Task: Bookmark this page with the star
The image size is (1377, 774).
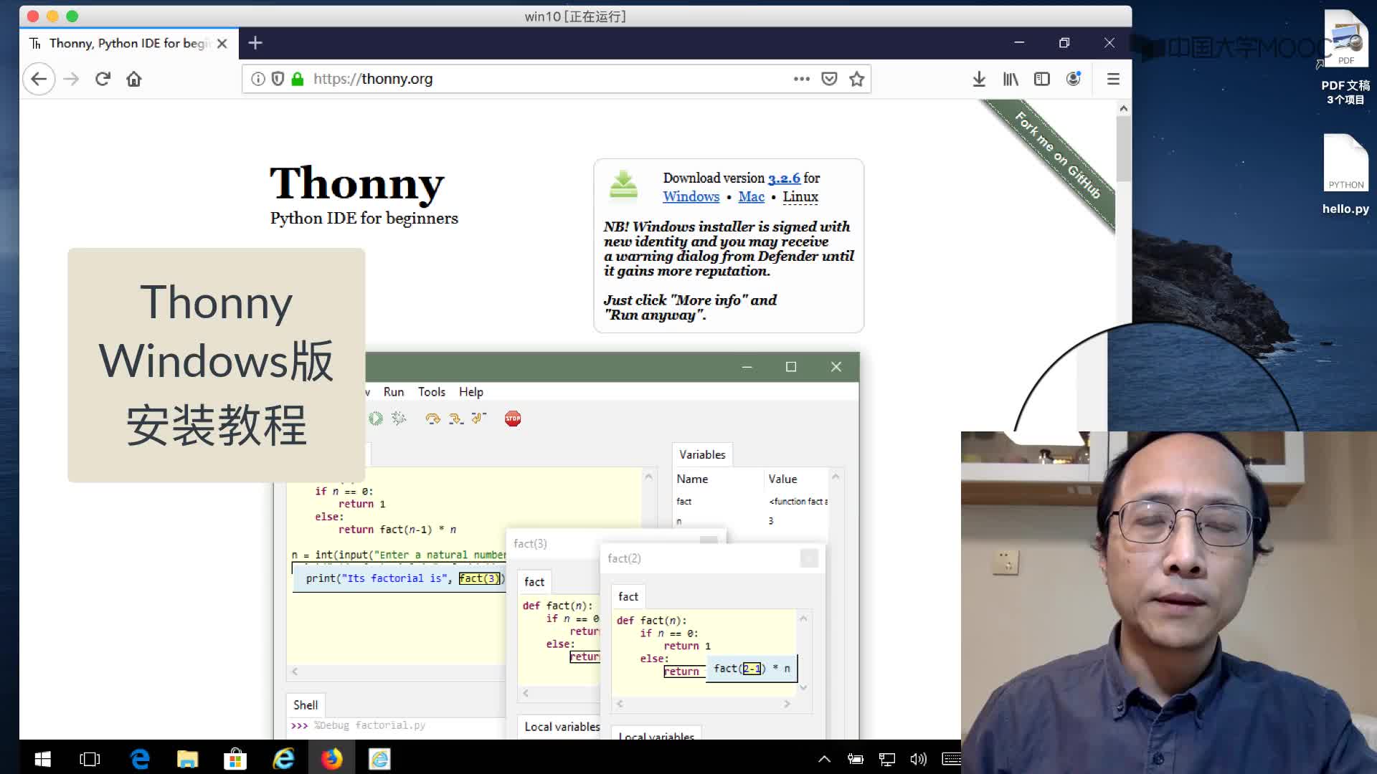Action: click(x=856, y=79)
